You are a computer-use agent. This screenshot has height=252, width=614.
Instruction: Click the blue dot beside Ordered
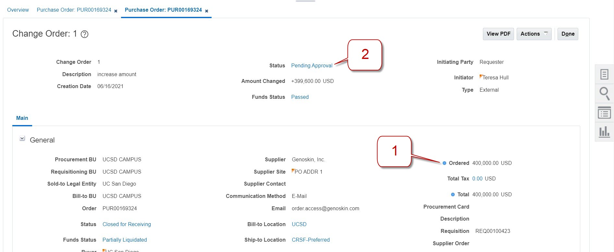444,163
